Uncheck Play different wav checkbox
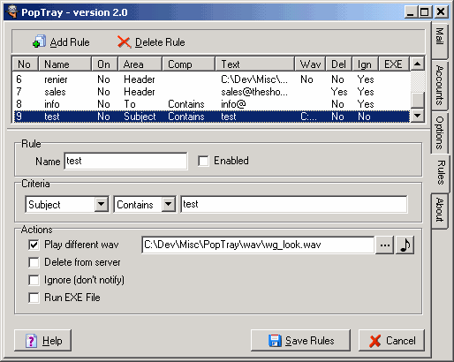 (34, 245)
